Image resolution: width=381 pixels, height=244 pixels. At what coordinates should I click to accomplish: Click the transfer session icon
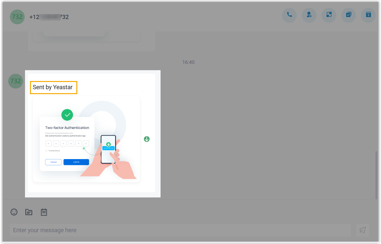329,15
